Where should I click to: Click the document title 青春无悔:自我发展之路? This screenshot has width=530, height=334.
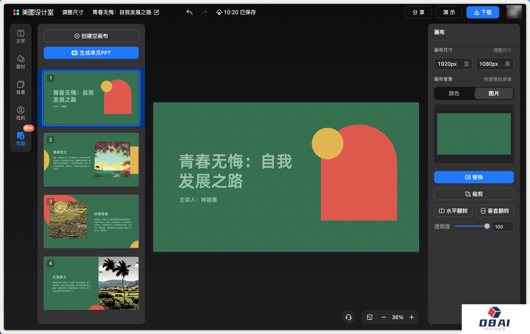[x=122, y=12]
